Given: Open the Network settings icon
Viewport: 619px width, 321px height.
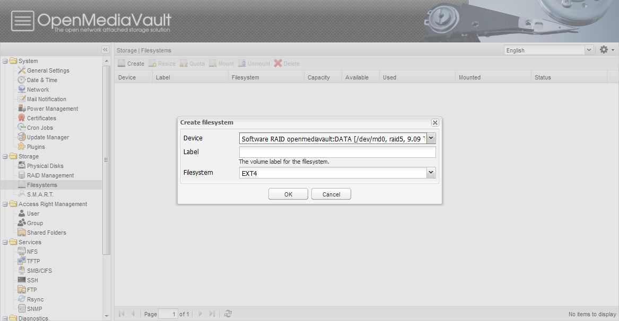Looking at the screenshot, I should [22, 90].
